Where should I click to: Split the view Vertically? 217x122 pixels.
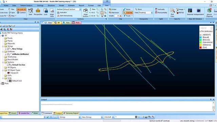160,9
